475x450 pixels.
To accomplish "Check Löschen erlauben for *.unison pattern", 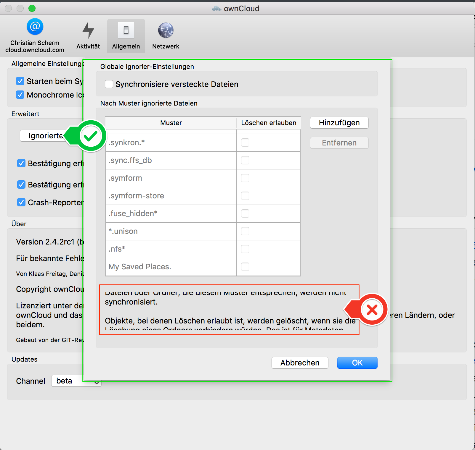I will [x=245, y=231].
